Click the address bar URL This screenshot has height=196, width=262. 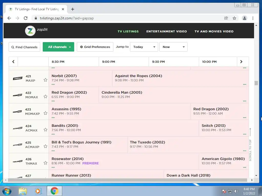coord(67,18)
